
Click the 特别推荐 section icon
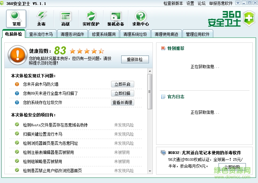tap(163, 48)
